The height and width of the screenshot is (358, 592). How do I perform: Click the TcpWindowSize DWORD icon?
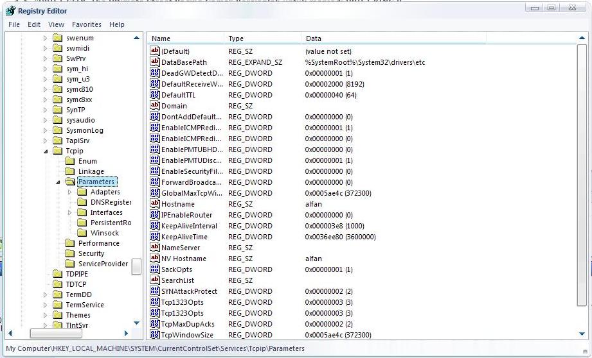(155, 335)
